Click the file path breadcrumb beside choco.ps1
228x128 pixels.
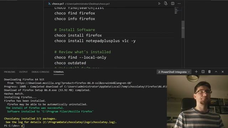click(87, 4)
